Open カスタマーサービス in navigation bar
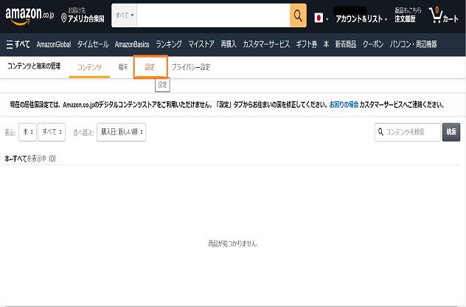The height and width of the screenshot is (307, 466). point(266,44)
